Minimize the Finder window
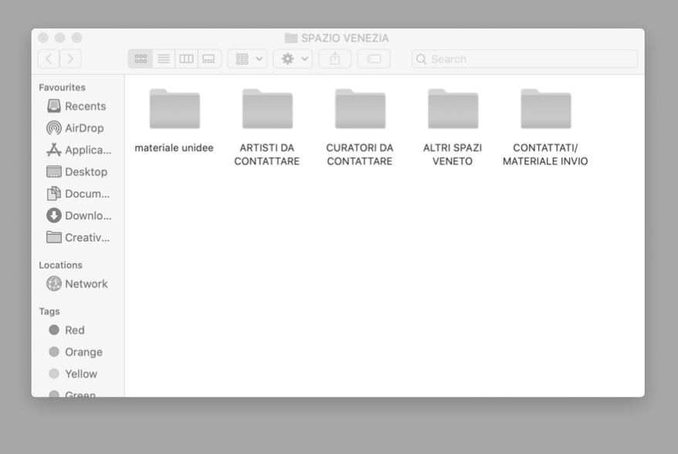The image size is (678, 454). (x=59, y=38)
